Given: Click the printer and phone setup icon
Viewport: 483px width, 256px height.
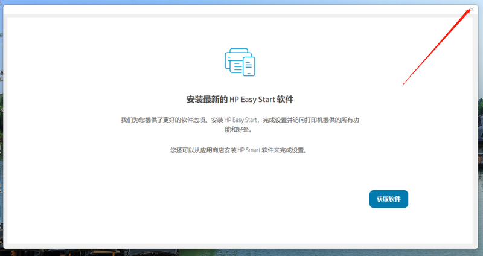Looking at the screenshot, I should click(240, 62).
